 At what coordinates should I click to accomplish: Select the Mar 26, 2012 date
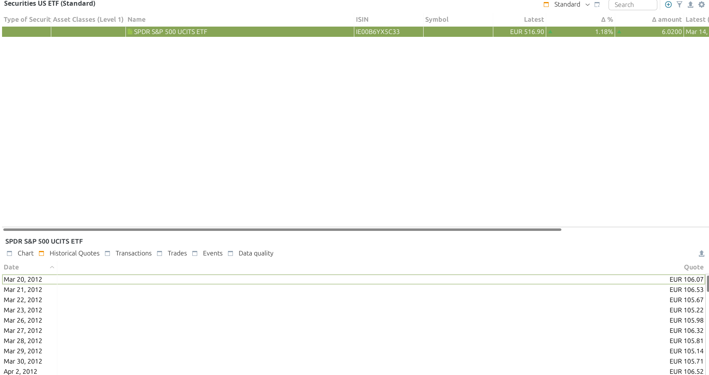pos(23,320)
